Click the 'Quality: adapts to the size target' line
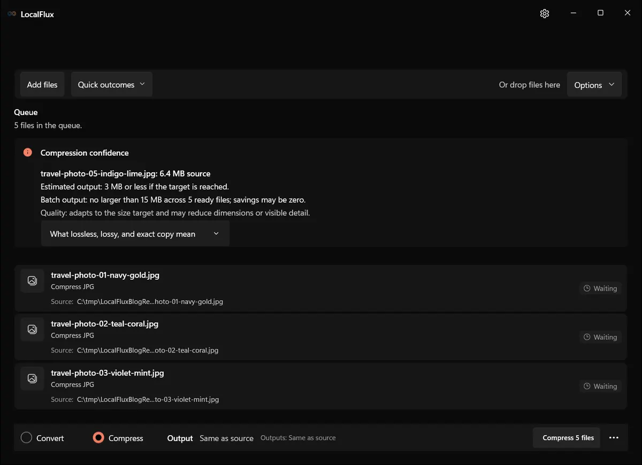This screenshot has width=642, height=465. pyautogui.click(x=175, y=213)
